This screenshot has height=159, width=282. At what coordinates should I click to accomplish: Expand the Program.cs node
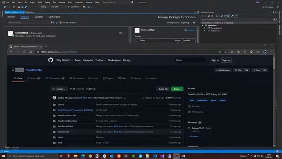(x=205, y=31)
